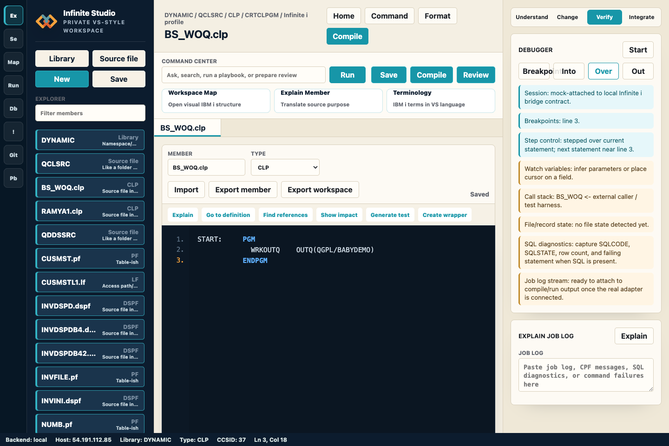The height and width of the screenshot is (446, 669).
Task: Open CUSMSTL1.lf in explorer
Action: 90,282
